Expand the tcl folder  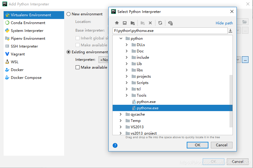127,89
